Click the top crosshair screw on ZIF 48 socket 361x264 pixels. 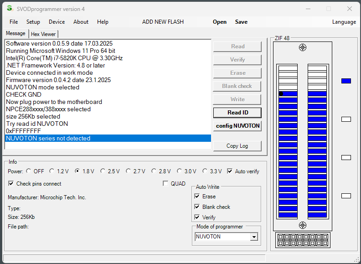point(302,47)
